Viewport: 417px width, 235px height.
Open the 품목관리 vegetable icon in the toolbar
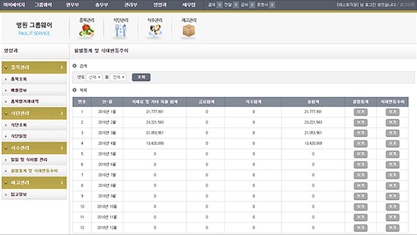[87, 31]
